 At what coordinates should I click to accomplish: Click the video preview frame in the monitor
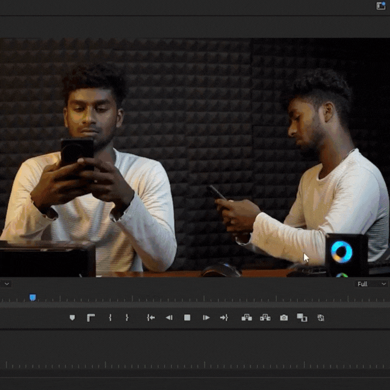click(195, 158)
